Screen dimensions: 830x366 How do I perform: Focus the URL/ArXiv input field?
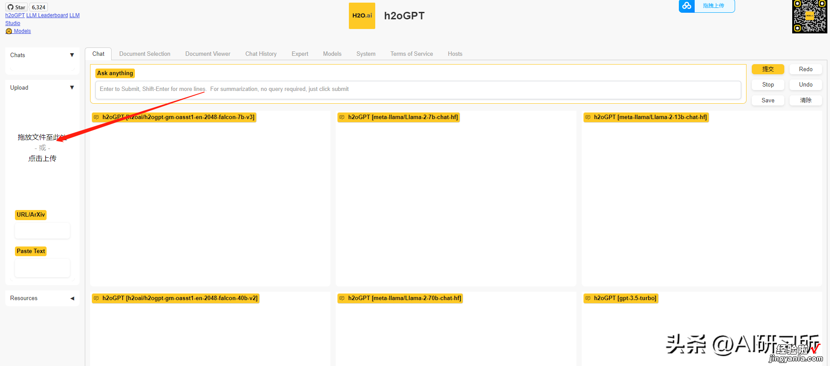[x=42, y=231]
